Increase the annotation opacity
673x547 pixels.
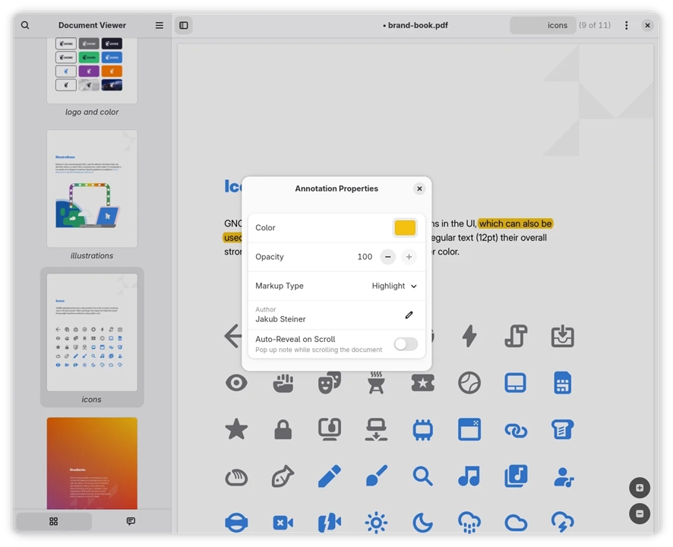tap(409, 257)
